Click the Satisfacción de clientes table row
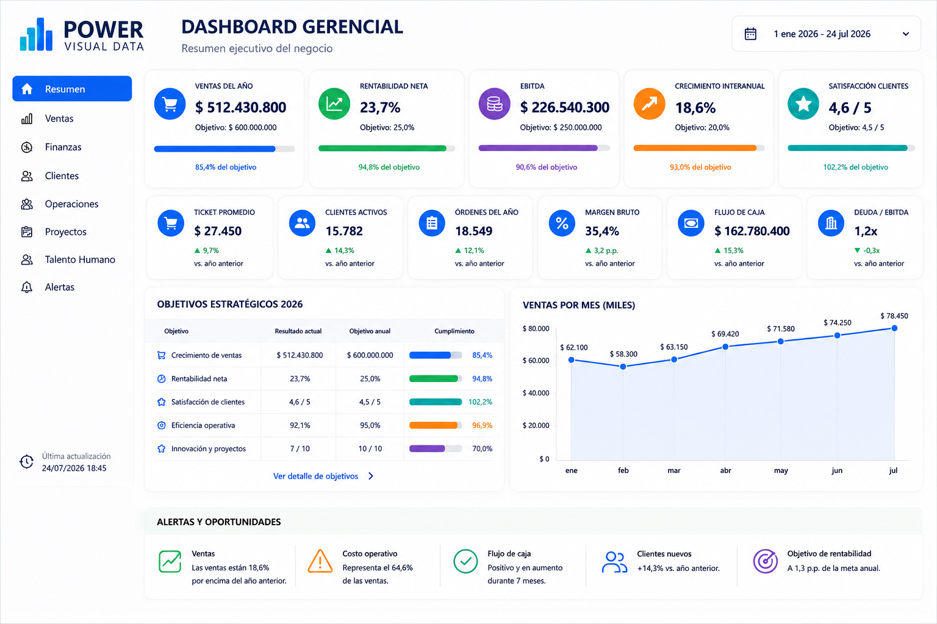The image size is (937, 624). point(325,402)
